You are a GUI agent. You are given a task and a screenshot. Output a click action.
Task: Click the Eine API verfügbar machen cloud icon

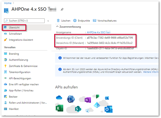[5, 84]
